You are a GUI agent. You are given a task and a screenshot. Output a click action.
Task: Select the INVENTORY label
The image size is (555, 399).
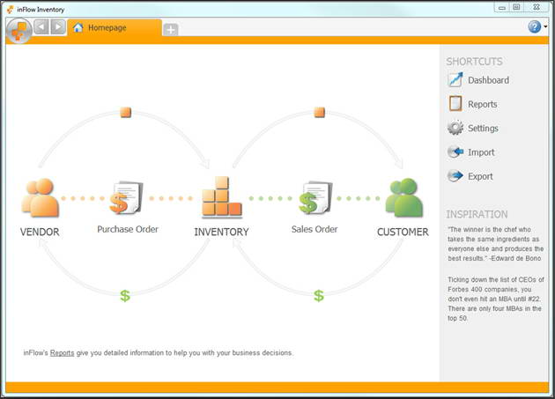222,233
